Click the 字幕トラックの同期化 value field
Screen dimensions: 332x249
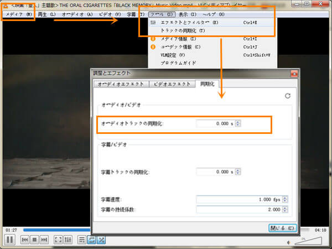216,172
